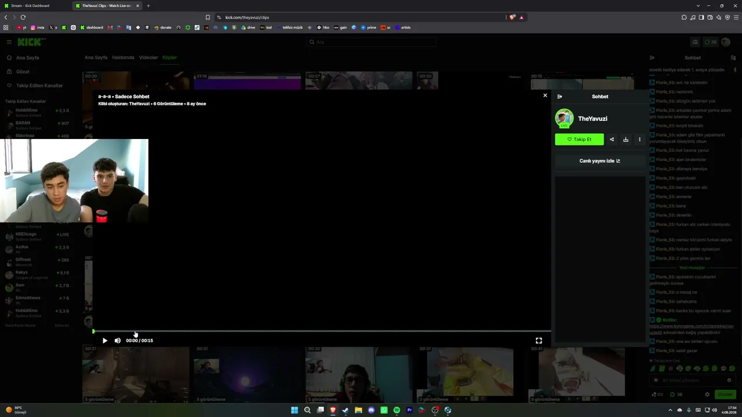Viewport: 742px width, 417px height.
Task: Open Ana Sayfa in the sidebar
Action: pos(27,58)
